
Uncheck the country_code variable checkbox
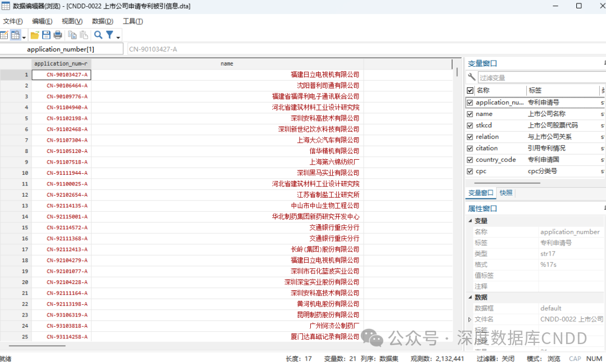(470, 160)
